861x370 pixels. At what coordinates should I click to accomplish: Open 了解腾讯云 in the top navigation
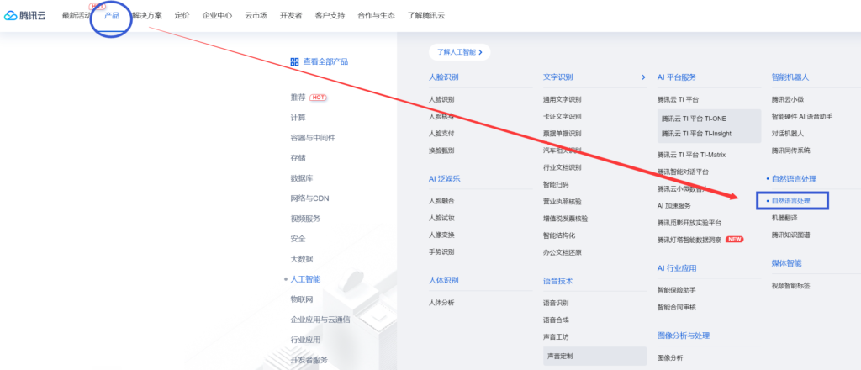[x=426, y=15]
